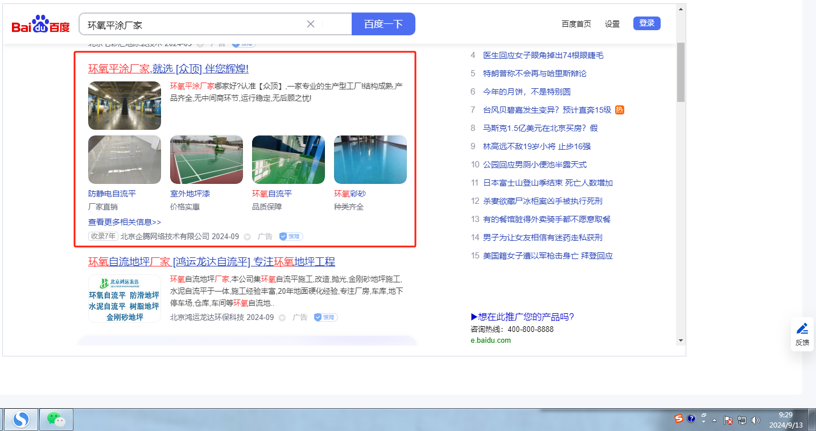Screen dimensions: 816x431
Task: Click the 室外地坪漆 link
Action: [x=190, y=194]
